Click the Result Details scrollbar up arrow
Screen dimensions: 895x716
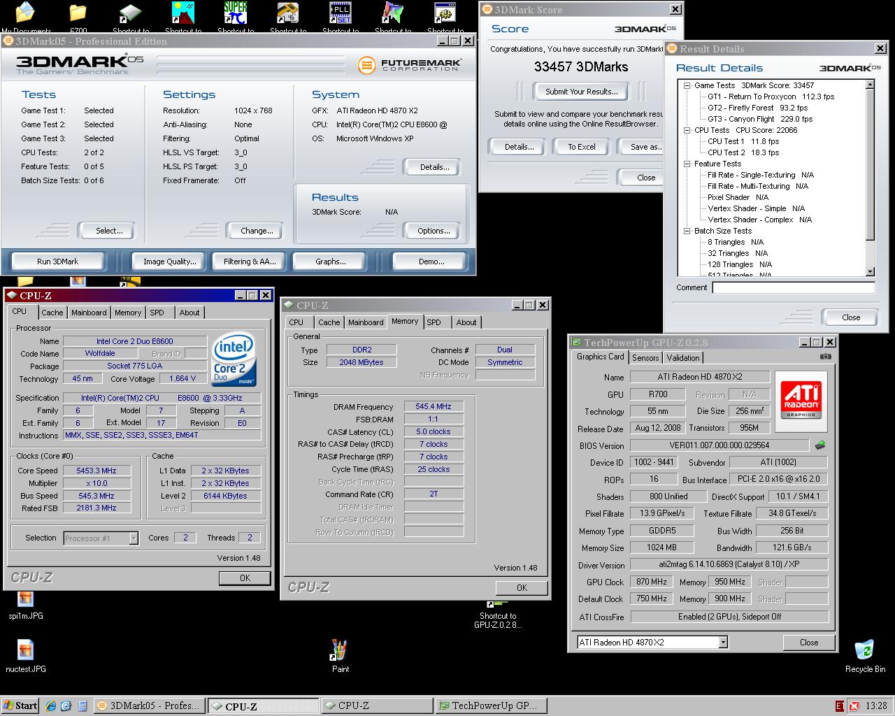pos(870,85)
